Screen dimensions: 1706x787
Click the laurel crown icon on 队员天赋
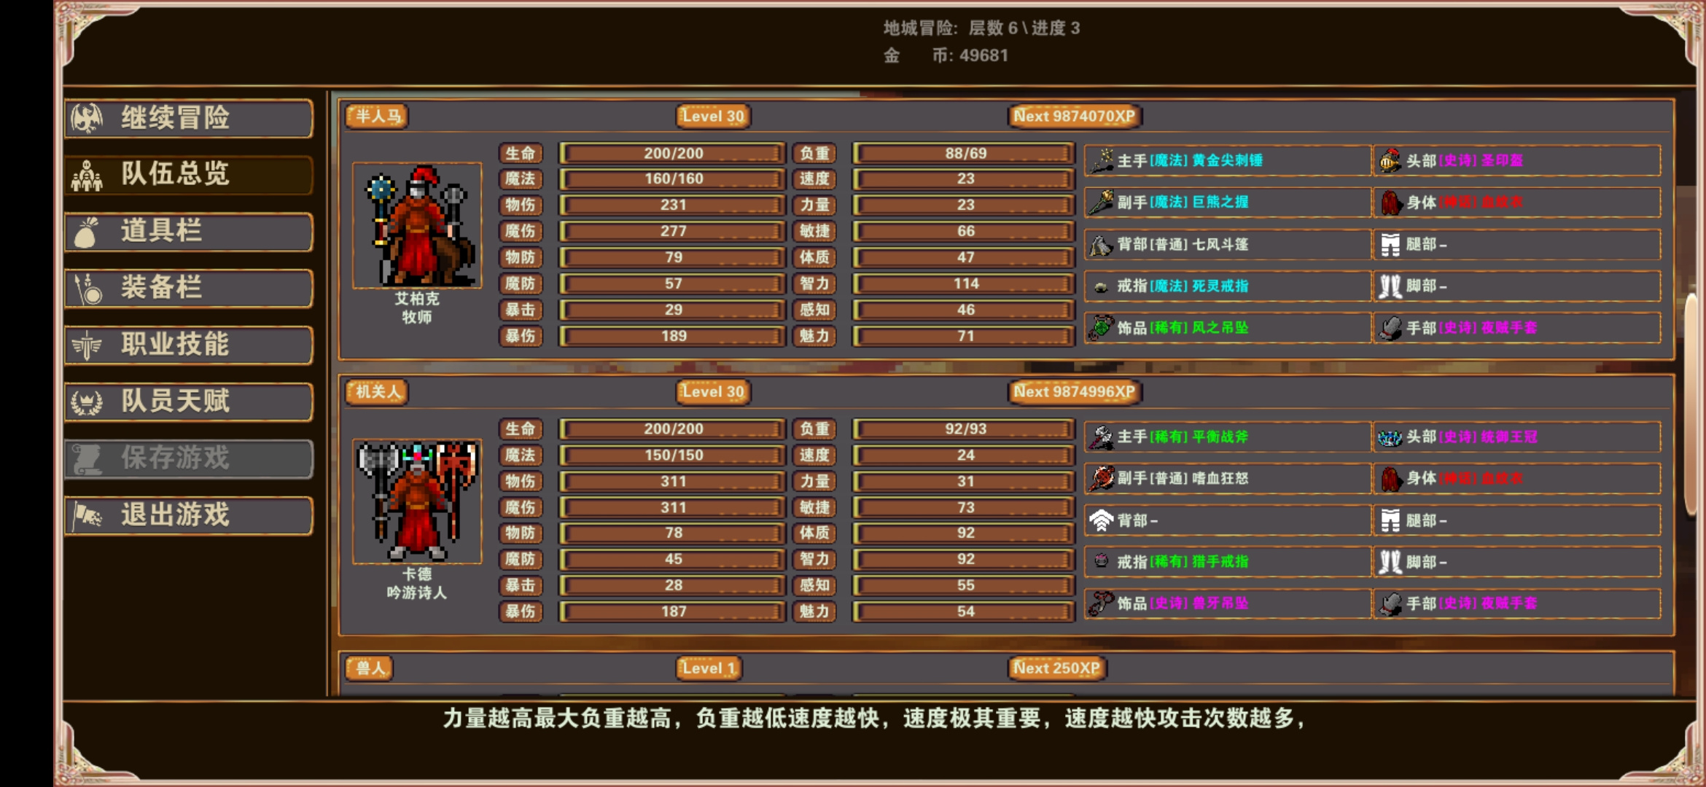pyautogui.click(x=87, y=402)
